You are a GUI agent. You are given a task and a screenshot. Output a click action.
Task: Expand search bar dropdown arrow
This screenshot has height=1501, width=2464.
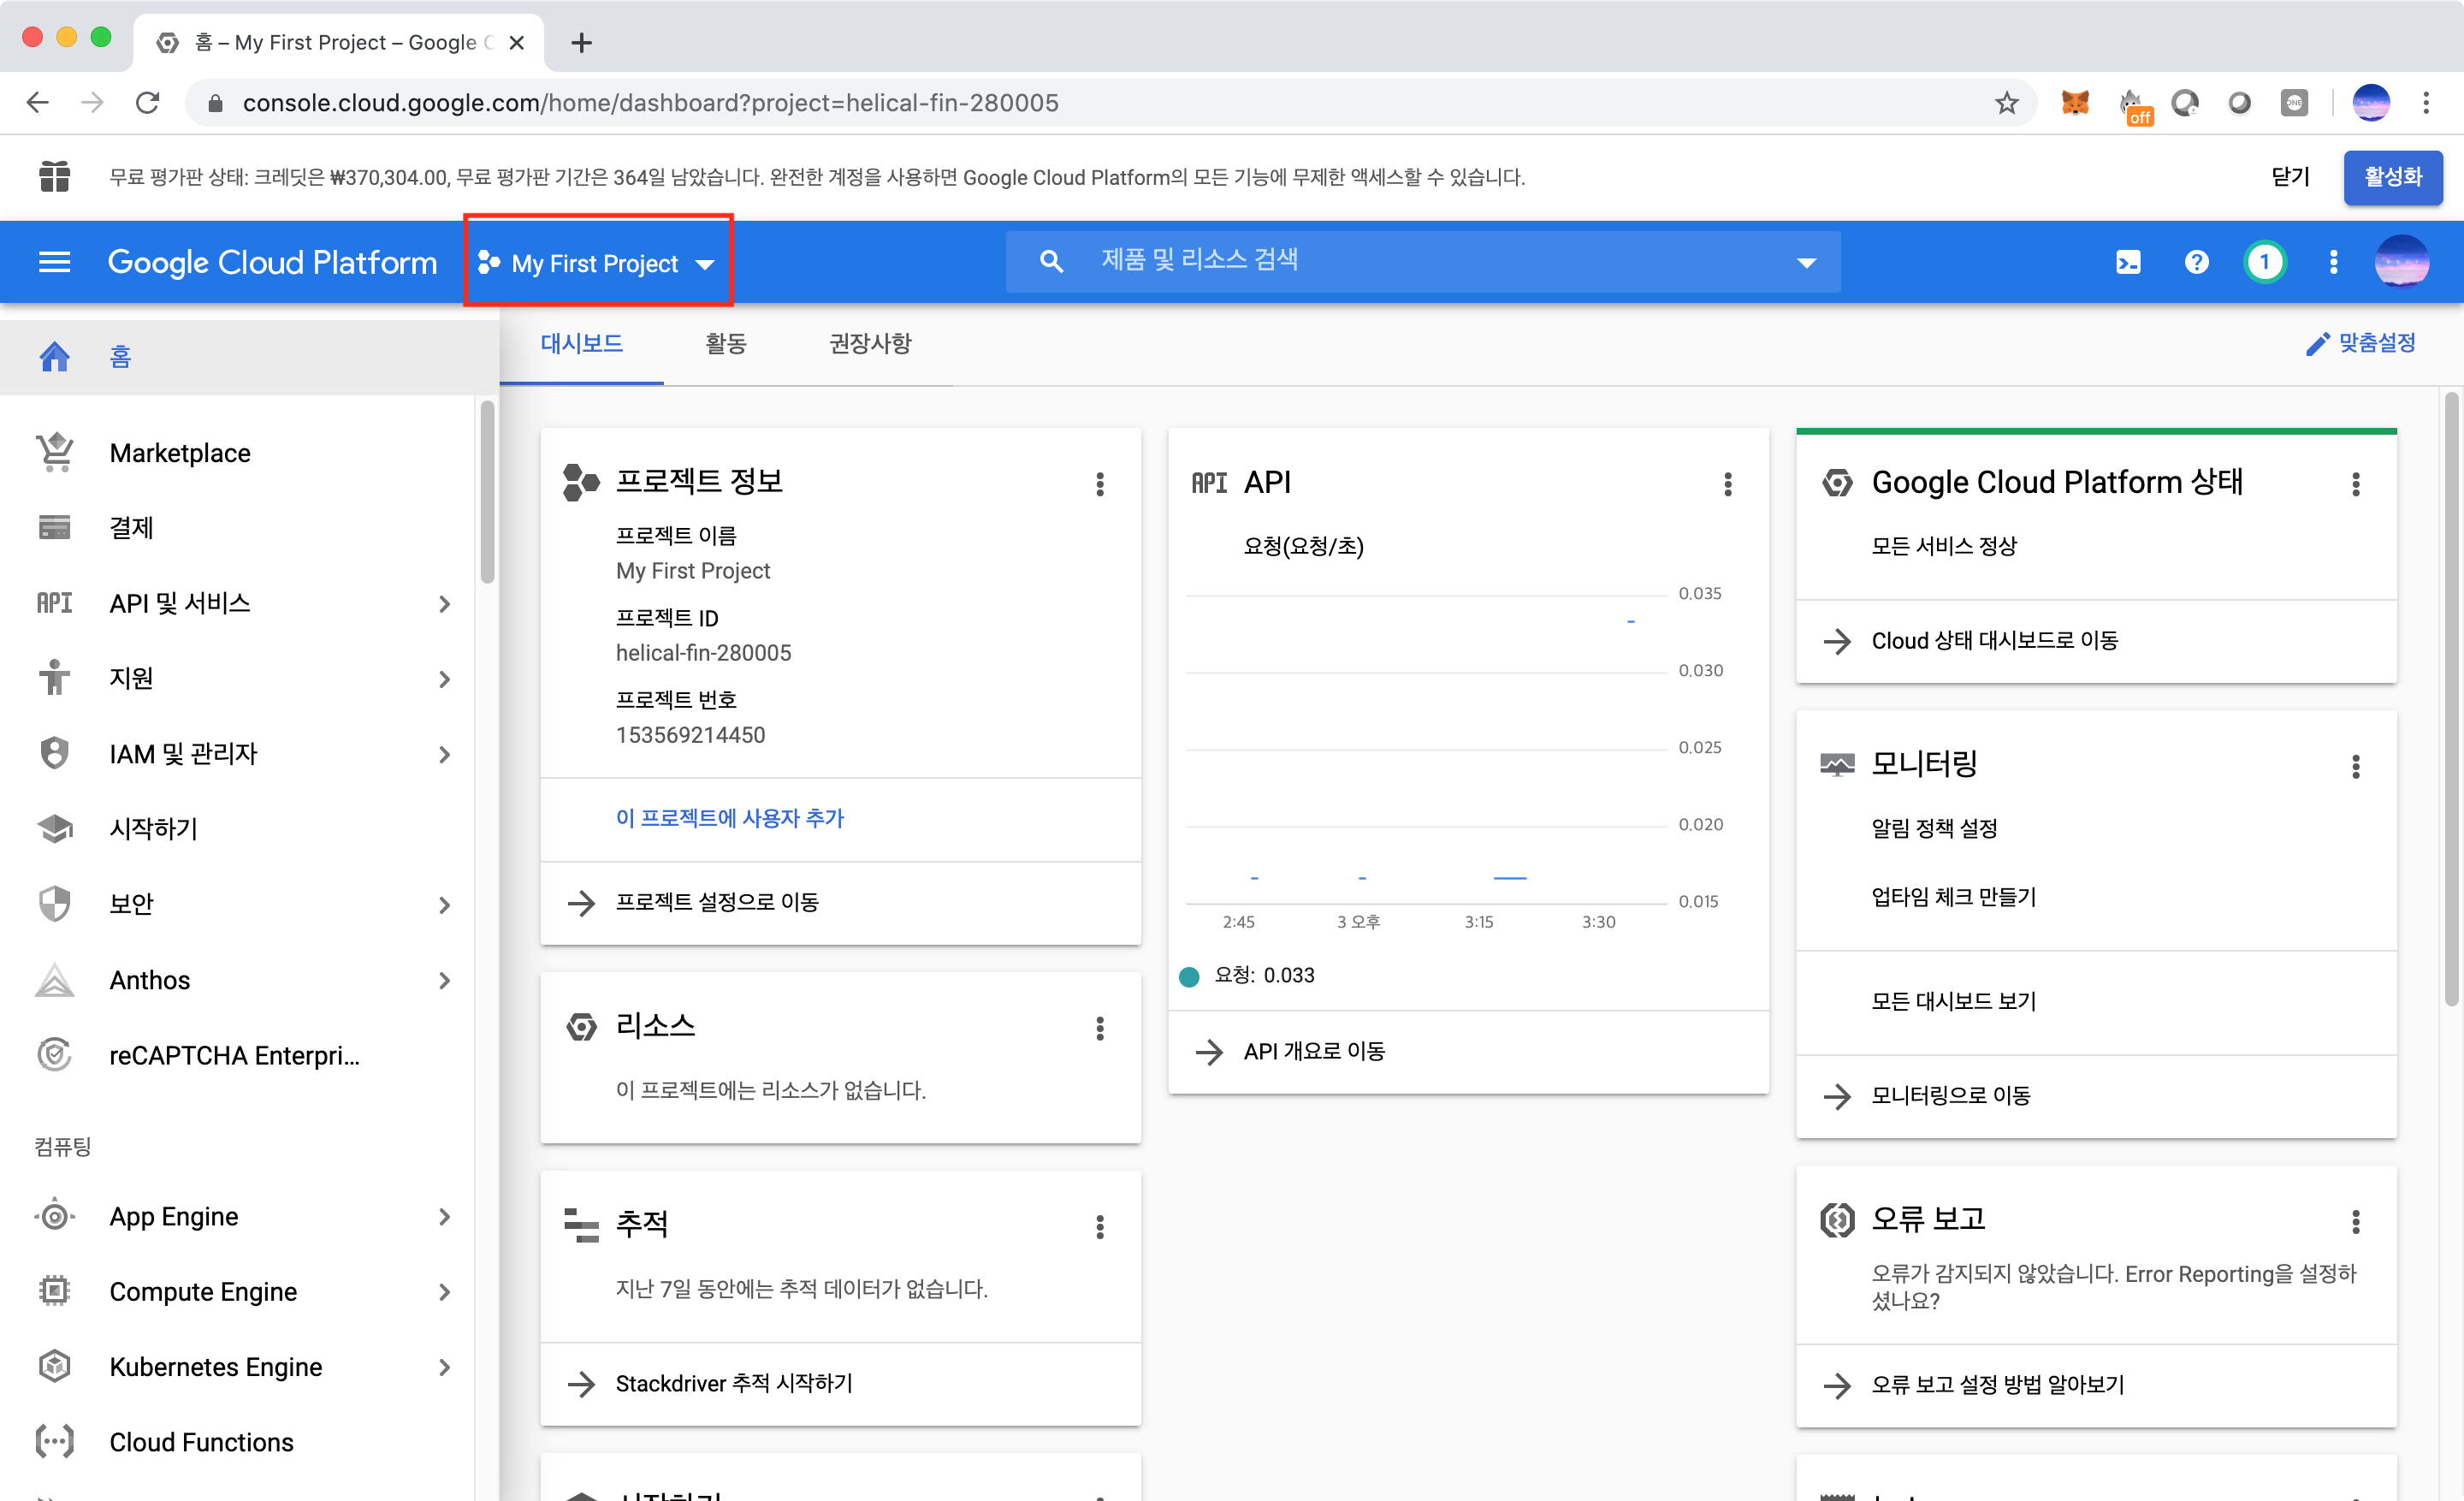[1806, 263]
